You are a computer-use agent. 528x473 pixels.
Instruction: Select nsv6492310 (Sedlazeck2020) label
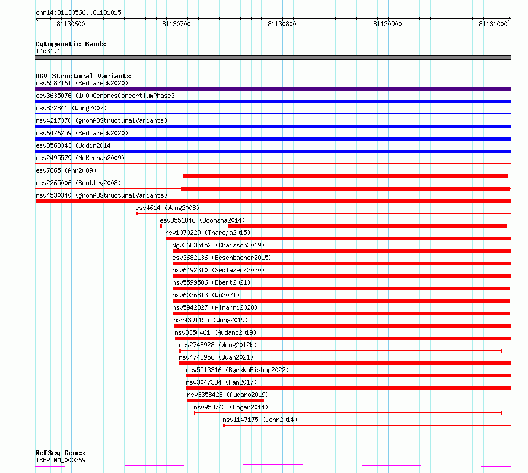click(x=218, y=270)
